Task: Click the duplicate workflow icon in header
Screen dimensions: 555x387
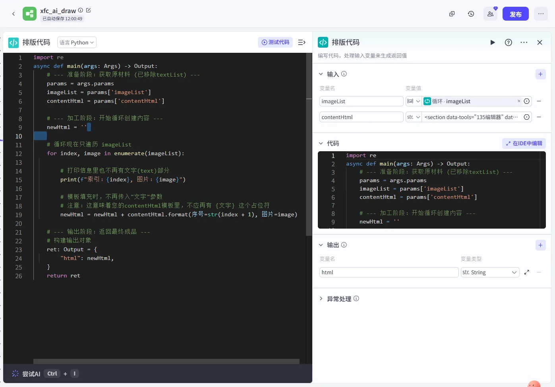Action: pyautogui.click(x=452, y=14)
